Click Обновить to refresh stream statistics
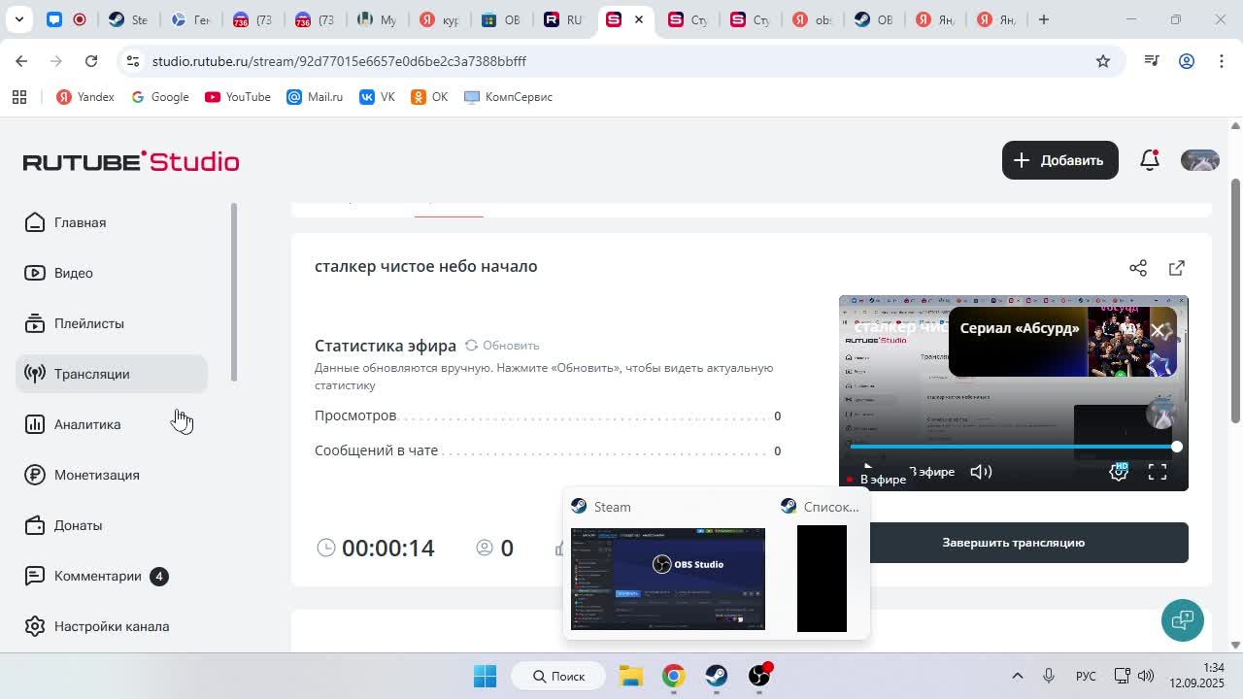 (x=502, y=346)
